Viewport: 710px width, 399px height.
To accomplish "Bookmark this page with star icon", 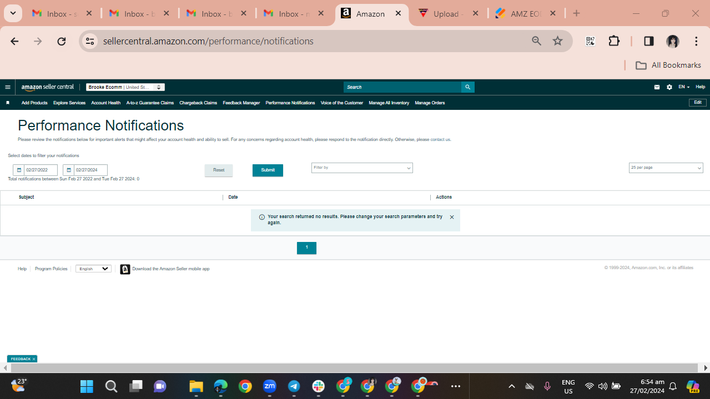I will pyautogui.click(x=558, y=41).
